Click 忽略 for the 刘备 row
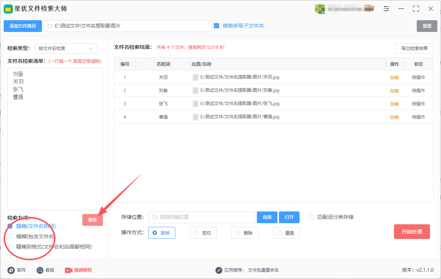This screenshot has height=279, width=441. pos(394,91)
